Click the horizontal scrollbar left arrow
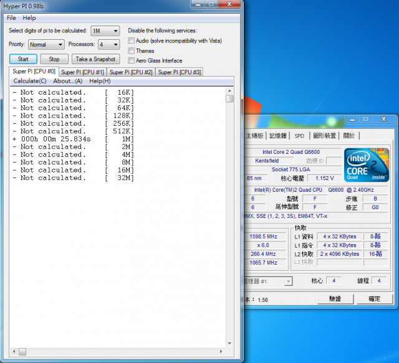 (x=14, y=352)
